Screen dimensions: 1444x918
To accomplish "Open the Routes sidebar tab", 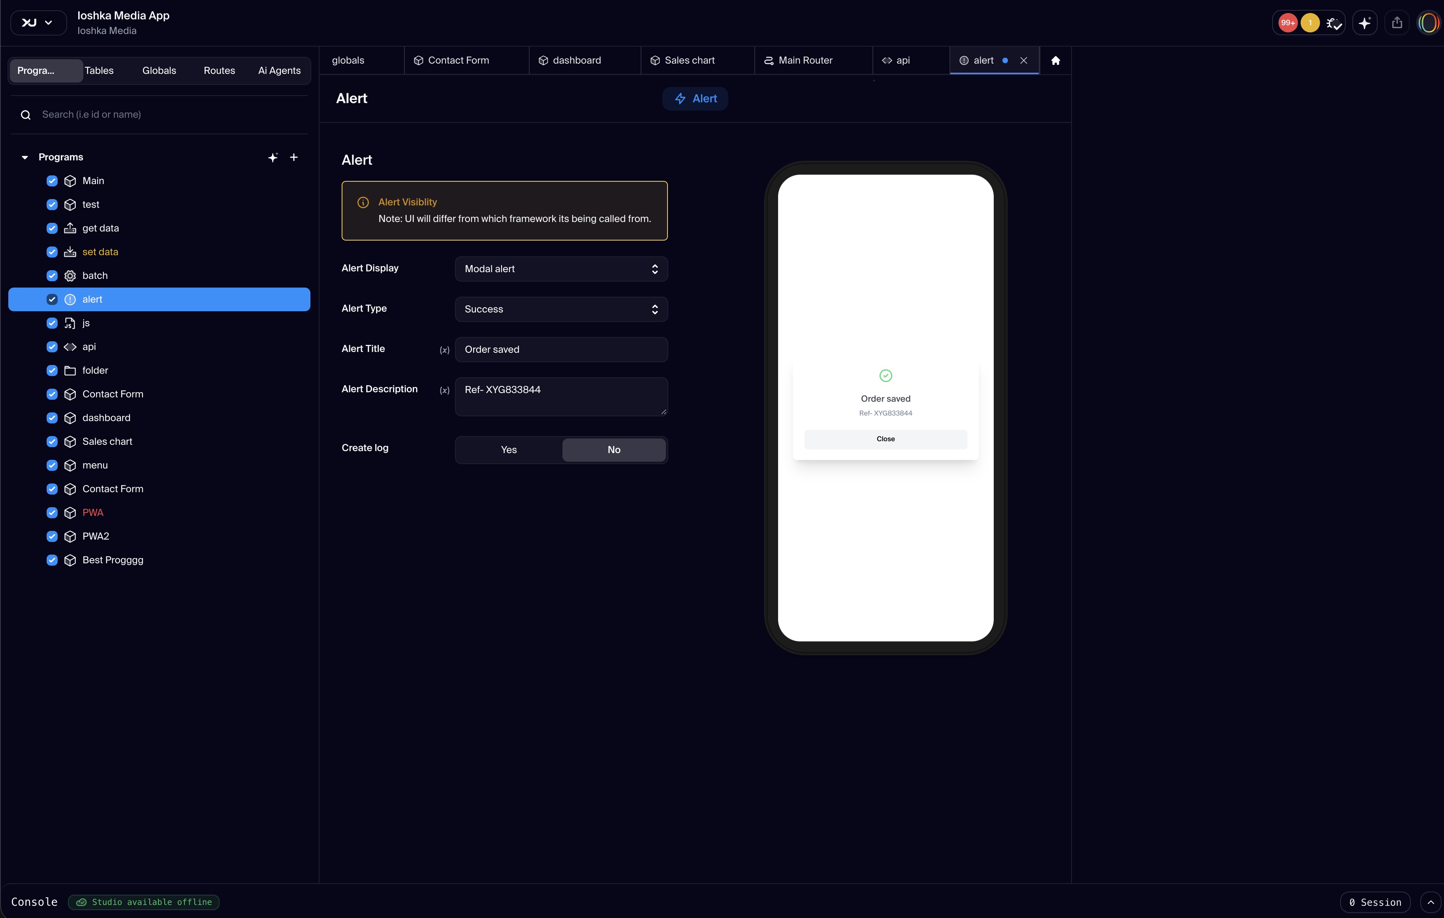I will point(219,71).
